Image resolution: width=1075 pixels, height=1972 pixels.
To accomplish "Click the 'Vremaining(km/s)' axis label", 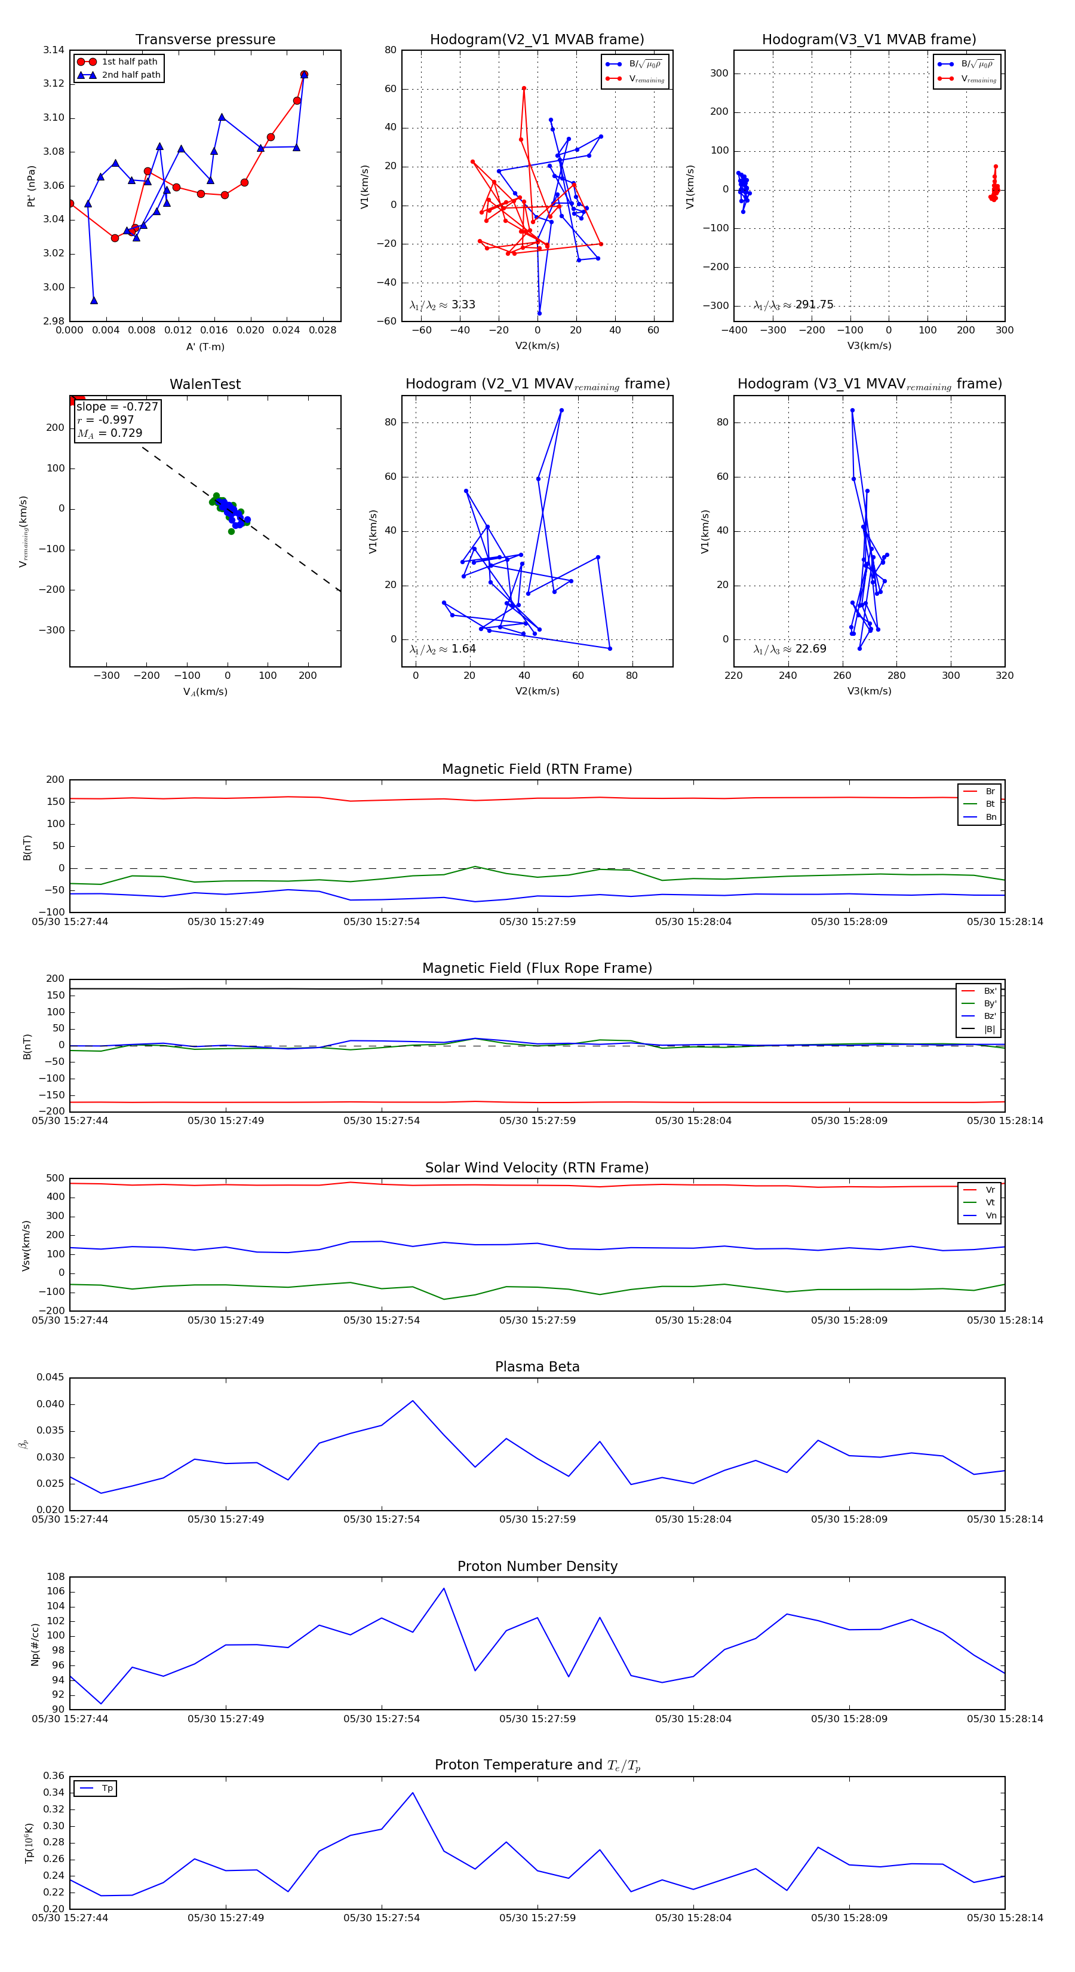I will [x=24, y=531].
